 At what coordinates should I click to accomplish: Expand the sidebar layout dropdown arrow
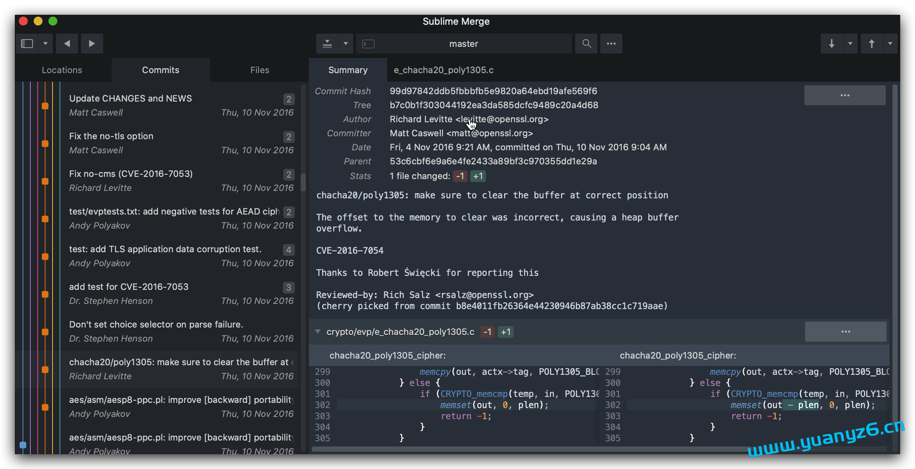45,43
